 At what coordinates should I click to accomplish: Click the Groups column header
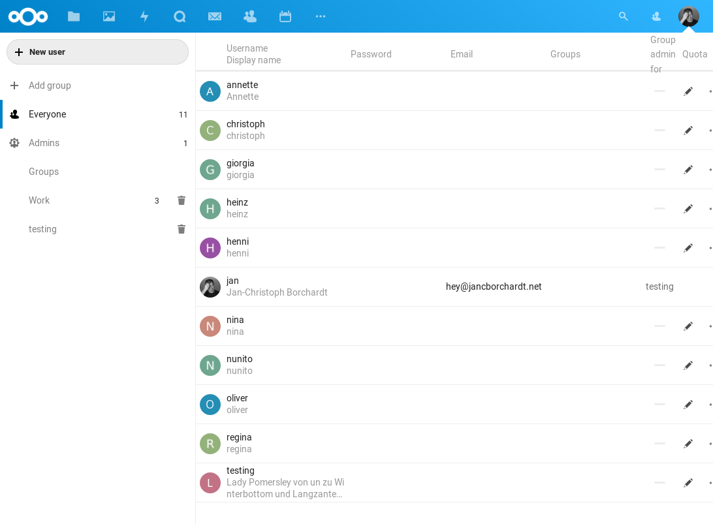click(565, 54)
